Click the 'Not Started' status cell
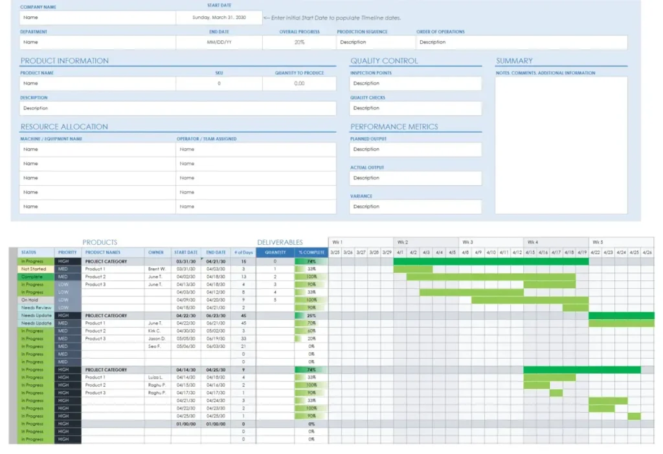Viewport: 663px width, 454px height. click(36, 269)
